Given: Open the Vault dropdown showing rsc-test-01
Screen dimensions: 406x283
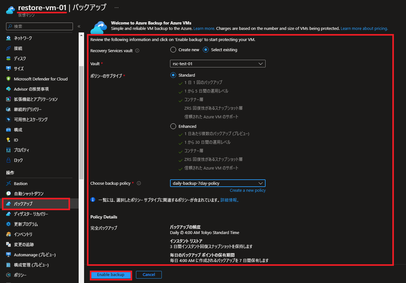Looking at the screenshot, I should coord(218,64).
